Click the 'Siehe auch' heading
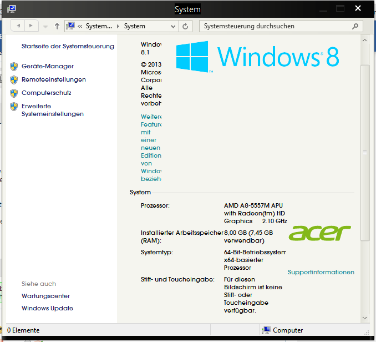The height and width of the screenshot is (342, 376). 39,284
